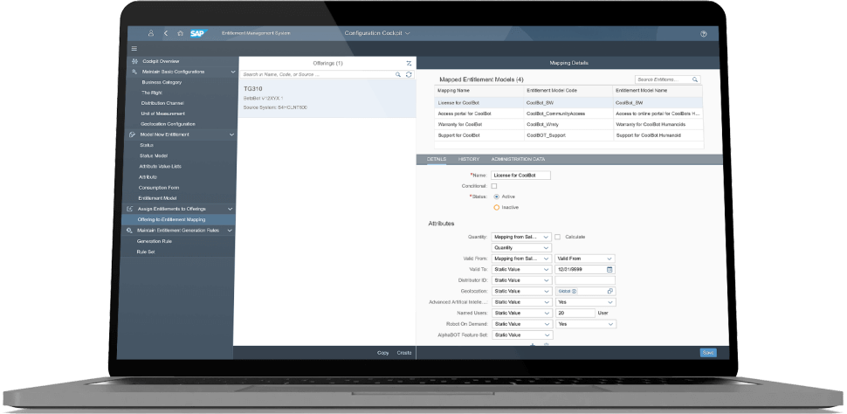
Task: Collapse the Model New Entitlement section
Action: 232,135
